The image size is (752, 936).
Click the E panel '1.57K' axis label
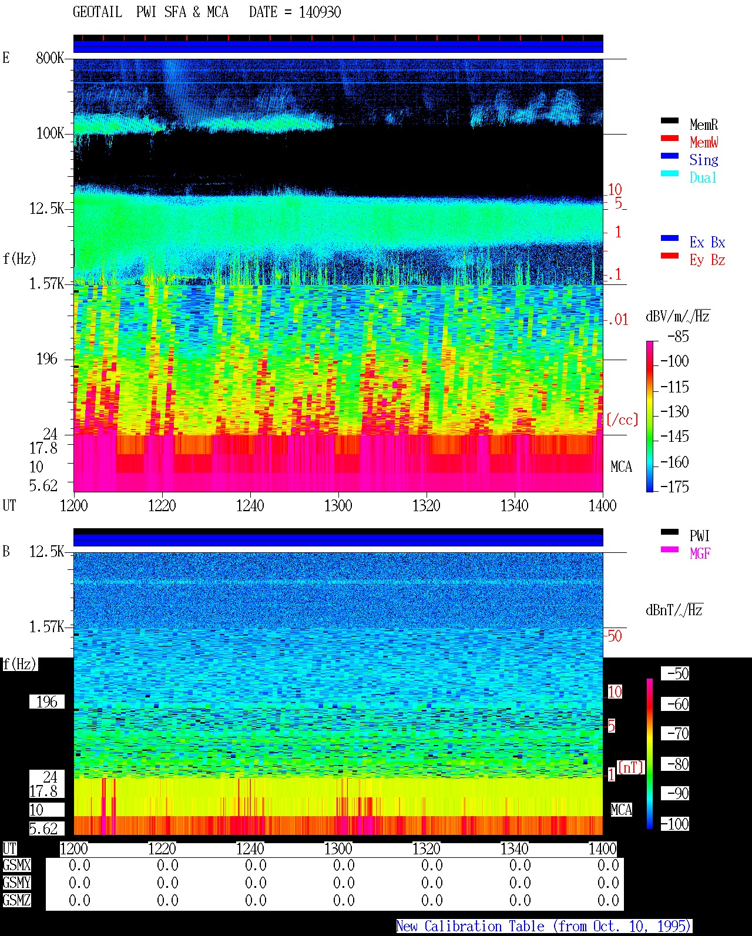[x=47, y=283]
